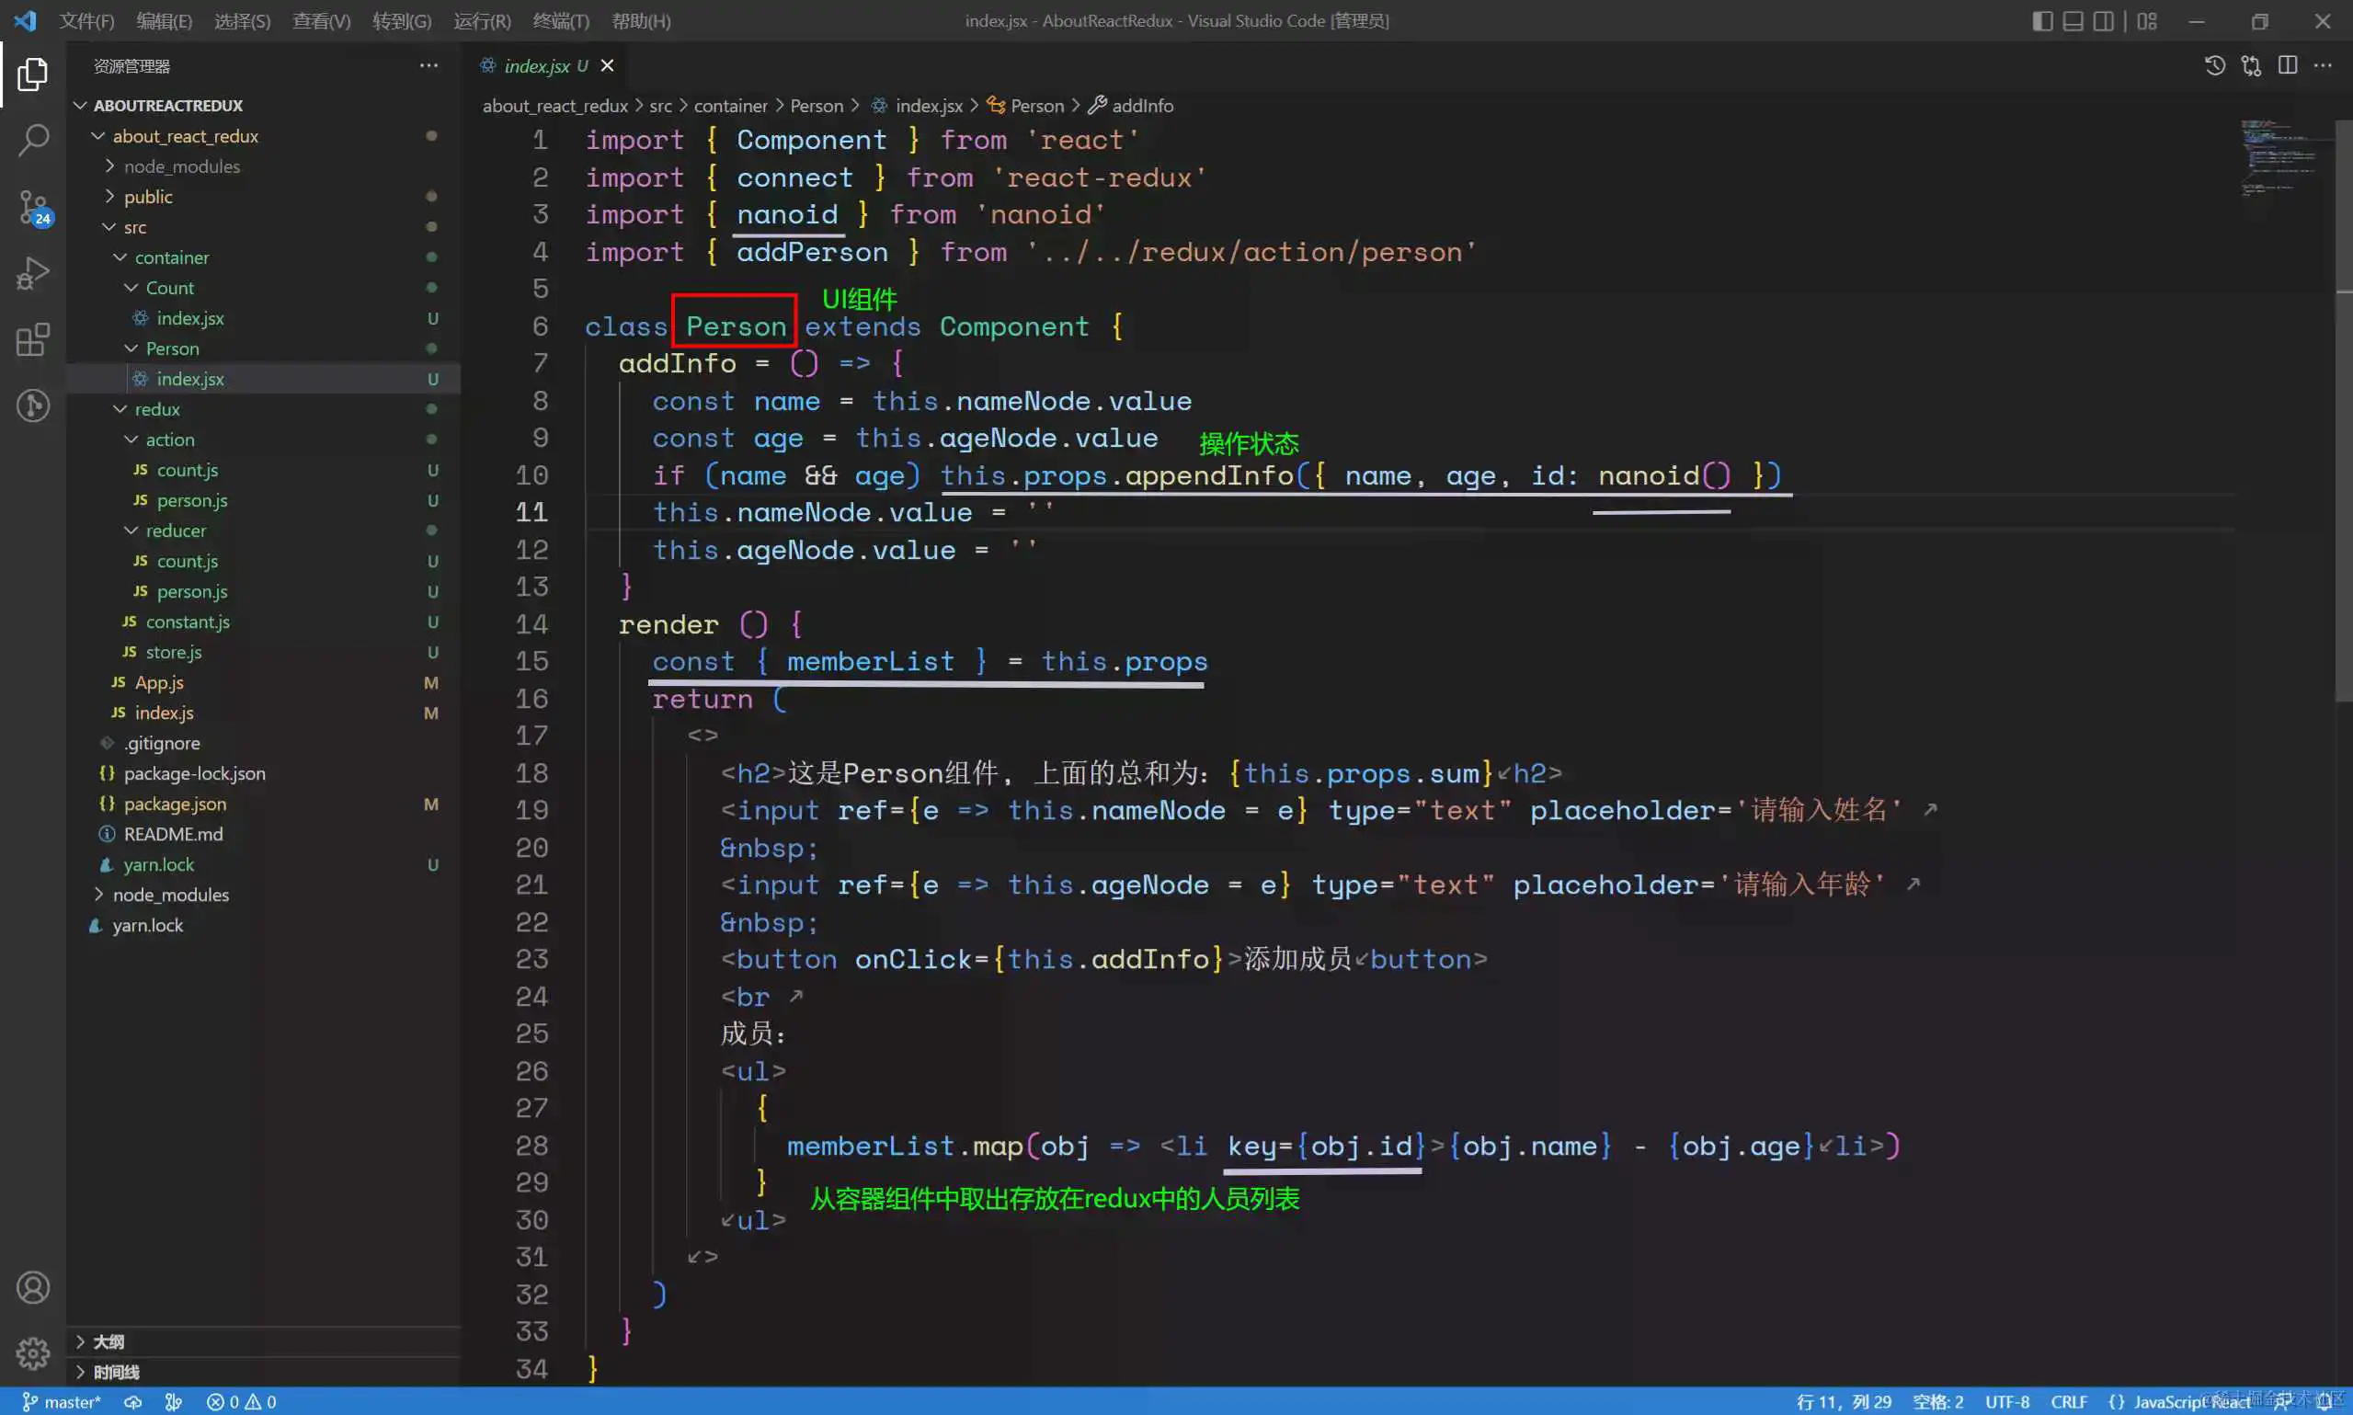Open the Extensions view in activity bar
This screenshot has width=2353, height=1415.
(32, 340)
